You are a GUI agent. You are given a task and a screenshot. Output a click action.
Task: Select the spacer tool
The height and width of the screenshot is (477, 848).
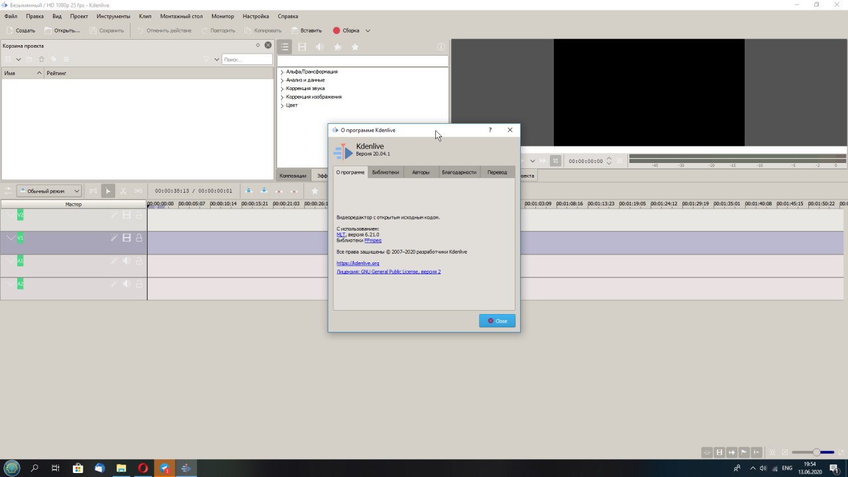138,191
